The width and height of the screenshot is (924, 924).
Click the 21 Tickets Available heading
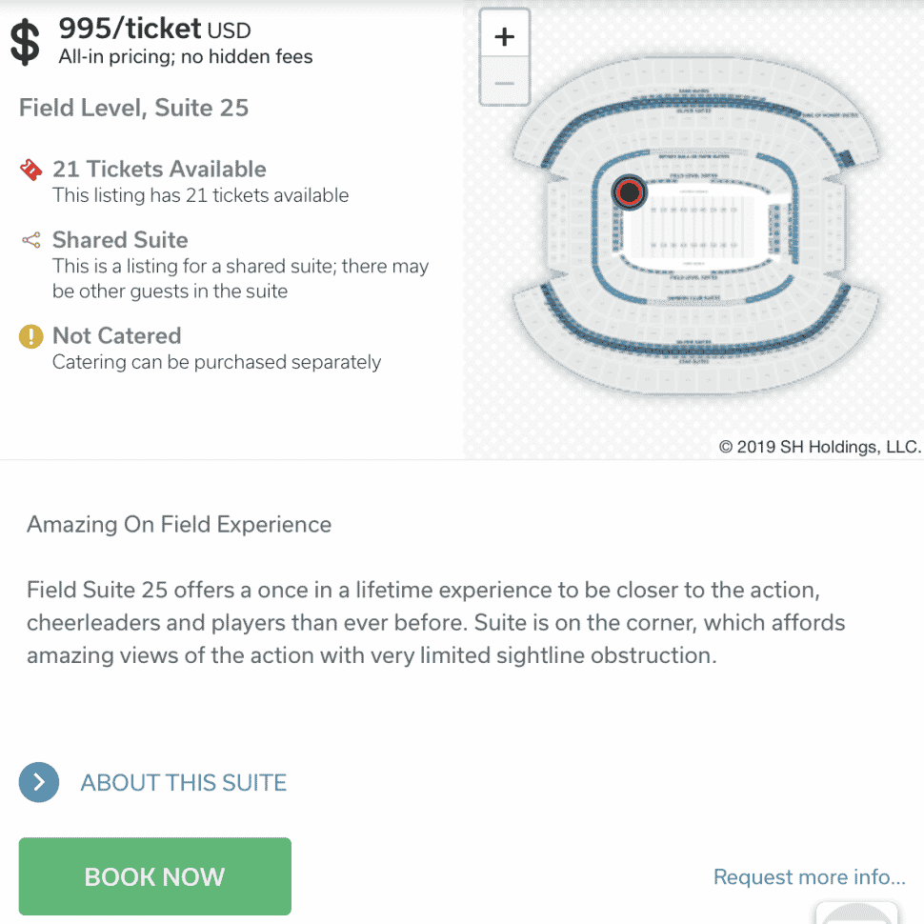tap(159, 170)
